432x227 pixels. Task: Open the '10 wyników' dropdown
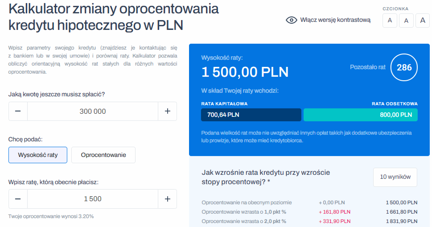395,177
